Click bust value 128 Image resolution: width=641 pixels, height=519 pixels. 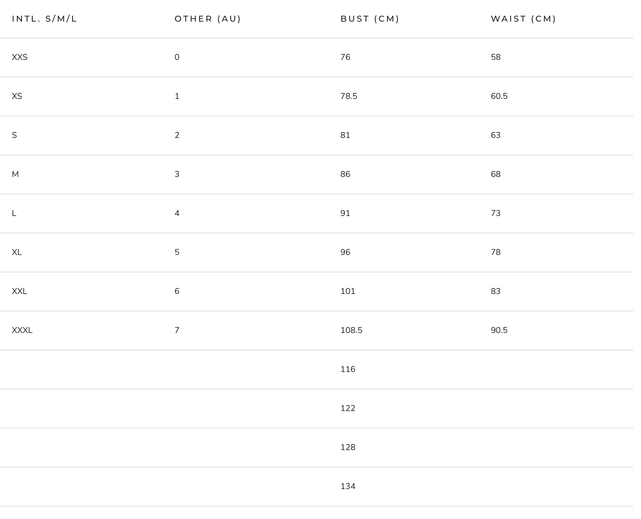348,447
